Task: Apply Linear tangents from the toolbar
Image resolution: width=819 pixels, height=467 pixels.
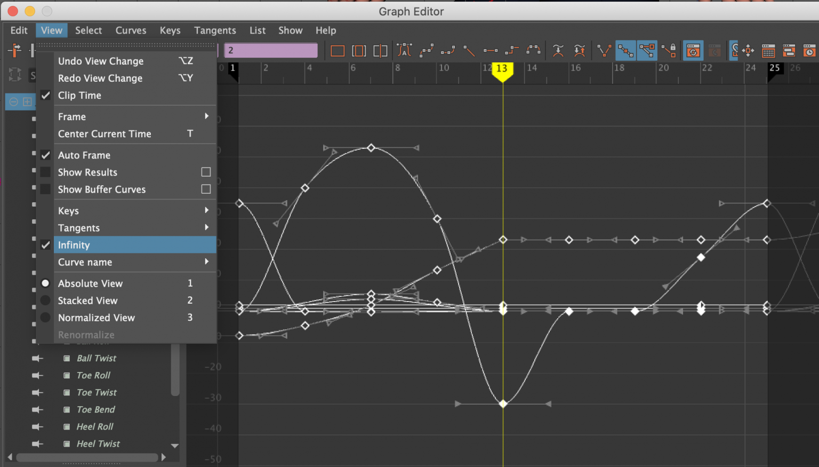Action: click(x=469, y=51)
